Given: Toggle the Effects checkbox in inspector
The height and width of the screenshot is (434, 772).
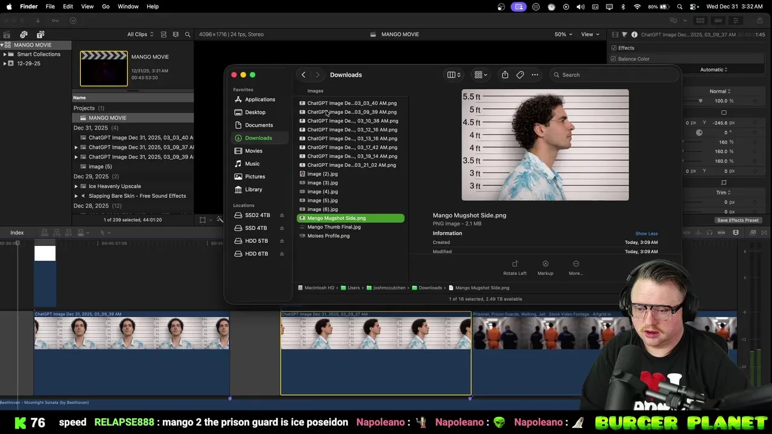Looking at the screenshot, I should (614, 48).
